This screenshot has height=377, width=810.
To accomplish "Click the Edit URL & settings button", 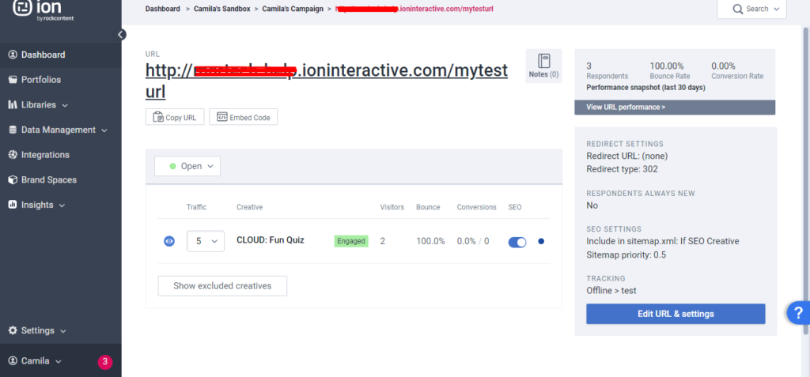I will (x=676, y=314).
